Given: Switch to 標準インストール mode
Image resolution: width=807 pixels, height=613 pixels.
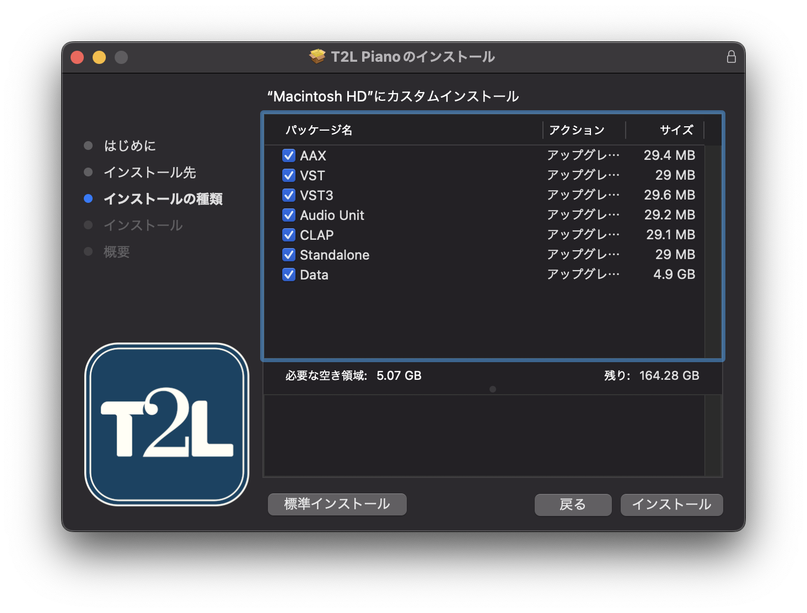Looking at the screenshot, I should pyautogui.click(x=337, y=504).
